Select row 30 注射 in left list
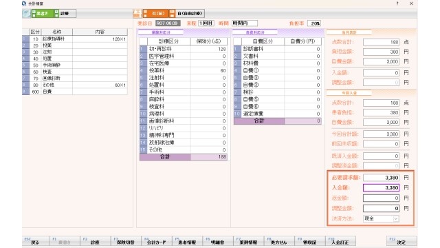The width and height of the screenshot is (440, 248). 75,52
